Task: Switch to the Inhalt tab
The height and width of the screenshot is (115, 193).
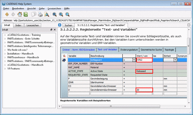Action: click(x=7, y=25)
